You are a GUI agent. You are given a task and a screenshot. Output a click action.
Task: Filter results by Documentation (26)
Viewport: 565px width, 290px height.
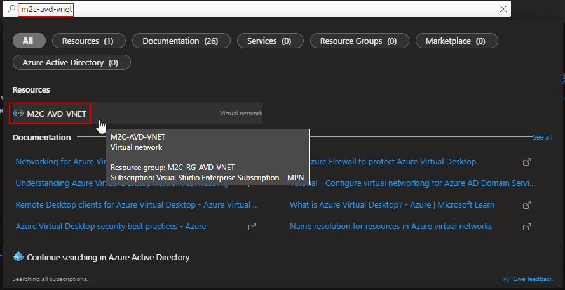point(180,41)
